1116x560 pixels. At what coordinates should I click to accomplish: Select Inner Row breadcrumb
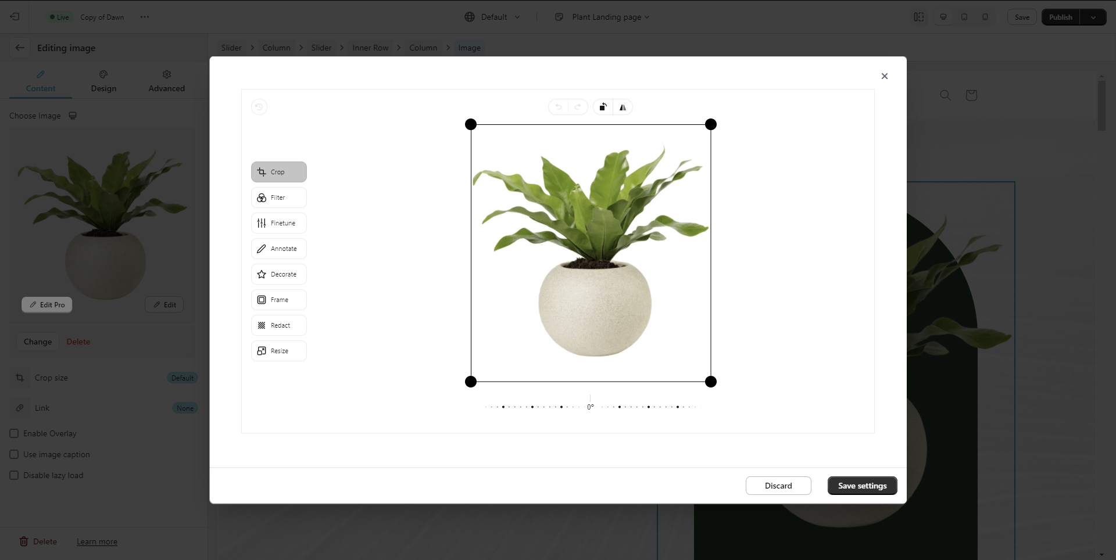pos(370,48)
